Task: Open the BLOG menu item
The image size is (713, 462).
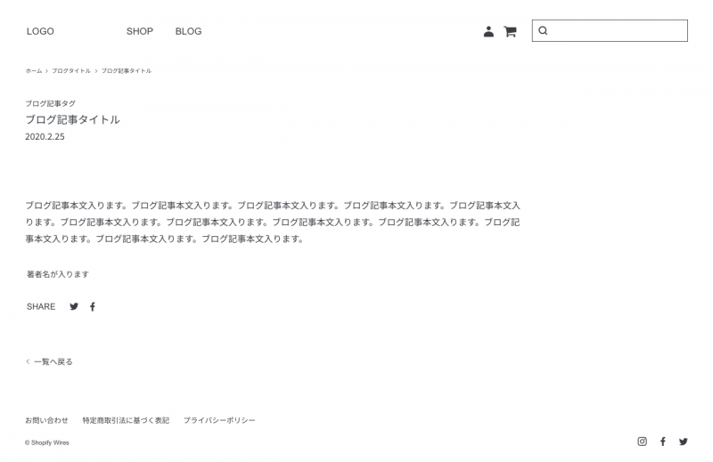Action: pos(188,31)
